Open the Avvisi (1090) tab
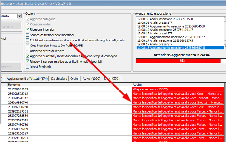This screenshot has width=226, height=142. [91, 79]
